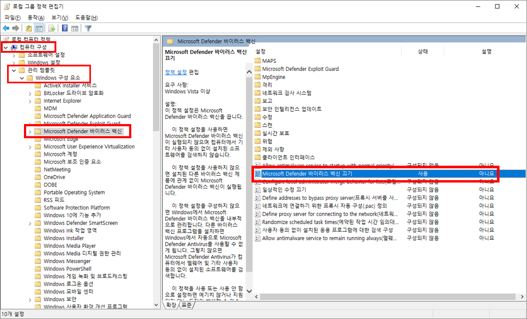Sort by the 설명 column header

coord(486,51)
